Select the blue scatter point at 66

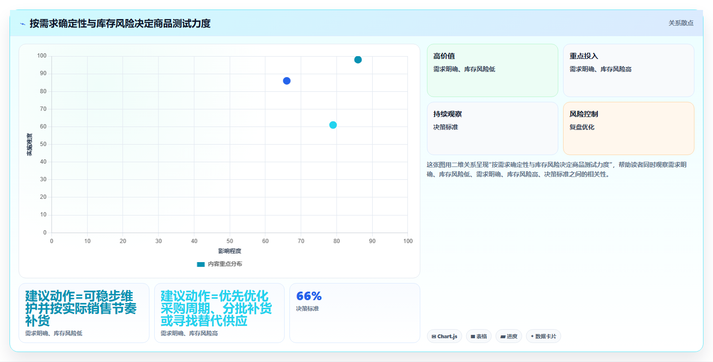(287, 81)
